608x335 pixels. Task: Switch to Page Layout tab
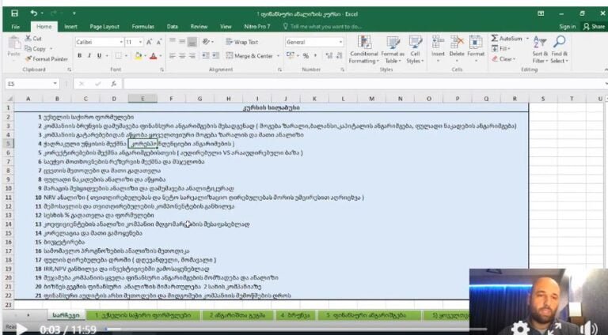pos(104,27)
